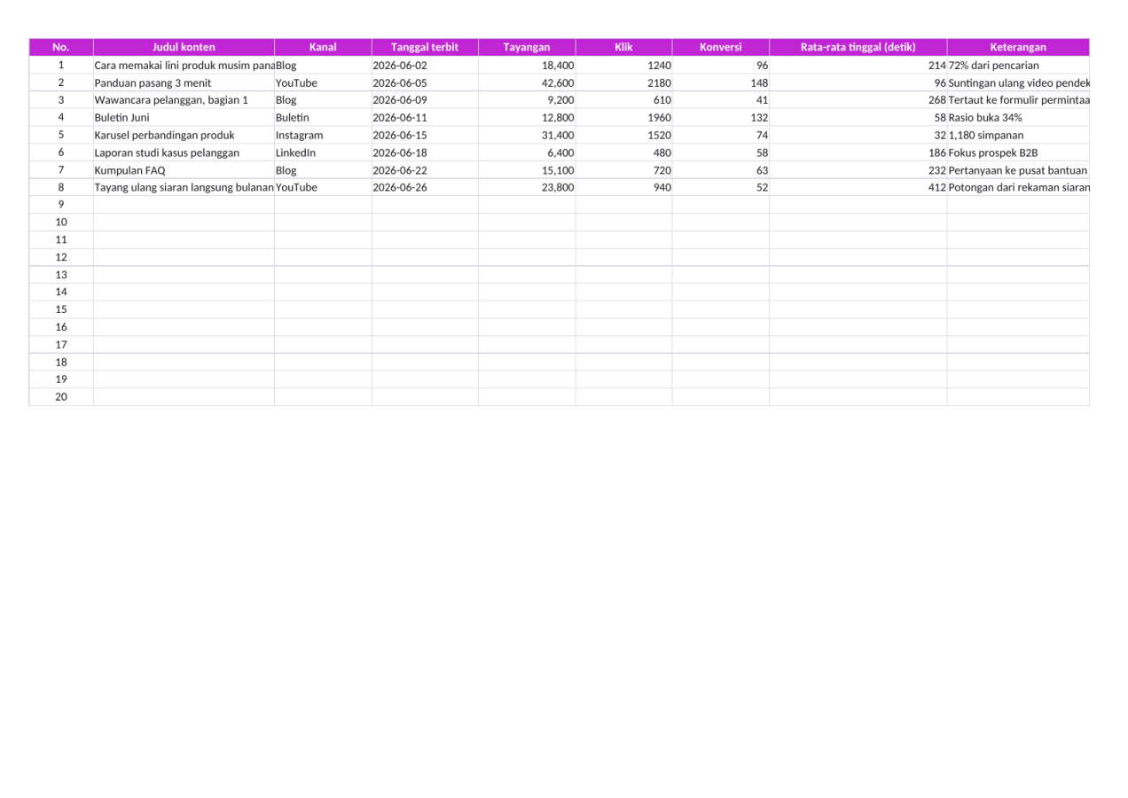Select the "Buletin" channel cell
The height and width of the screenshot is (798, 1128).
pos(323,117)
